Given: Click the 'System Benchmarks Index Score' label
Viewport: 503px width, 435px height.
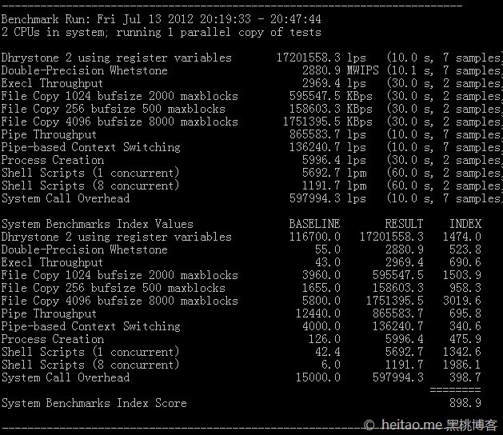Looking at the screenshot, I should (x=94, y=403).
